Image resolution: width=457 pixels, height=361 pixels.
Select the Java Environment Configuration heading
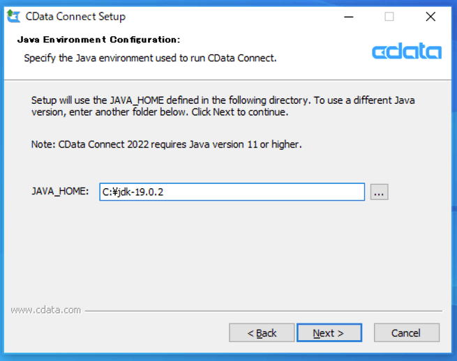point(99,40)
